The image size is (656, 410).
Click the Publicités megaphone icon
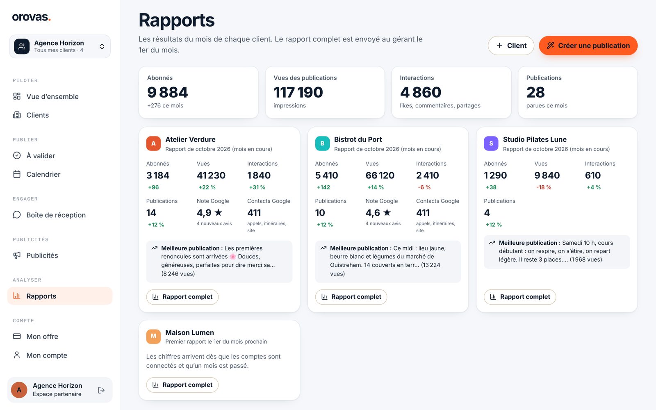[x=17, y=255]
